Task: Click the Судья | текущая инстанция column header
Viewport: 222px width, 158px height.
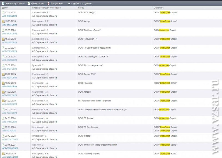Action: coord(46,8)
